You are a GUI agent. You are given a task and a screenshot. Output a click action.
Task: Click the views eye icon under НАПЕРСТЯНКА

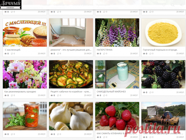(x=98, y=54)
